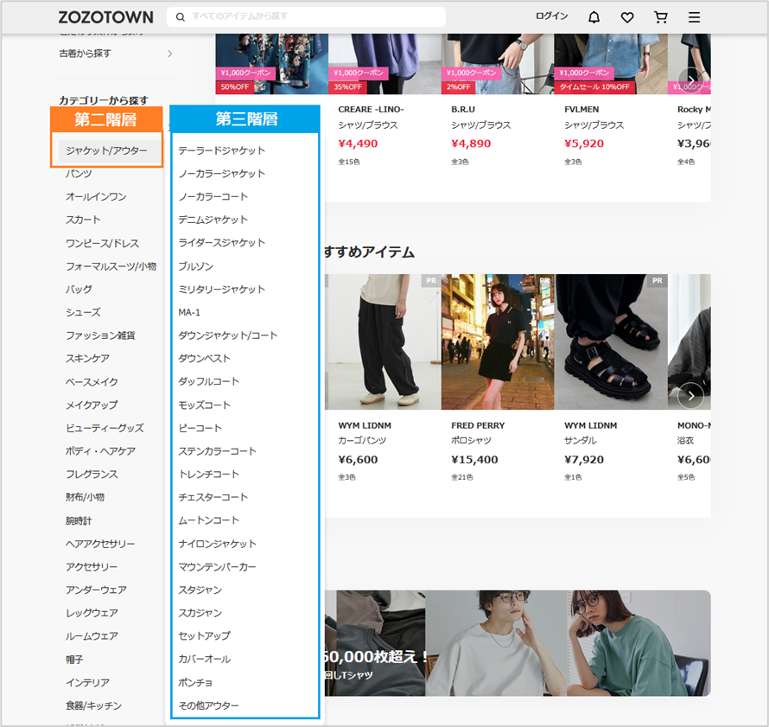Select ルームウェア category

pyautogui.click(x=92, y=636)
